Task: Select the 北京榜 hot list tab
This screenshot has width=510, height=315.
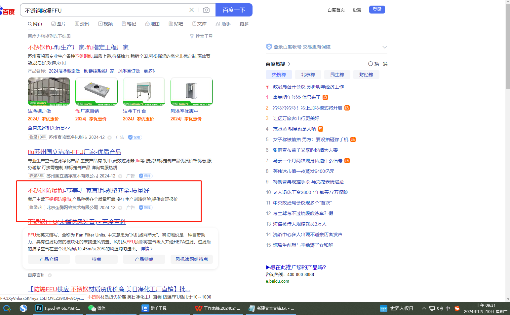Action: [308, 75]
